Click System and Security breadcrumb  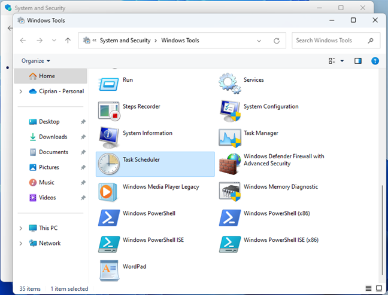pos(125,41)
